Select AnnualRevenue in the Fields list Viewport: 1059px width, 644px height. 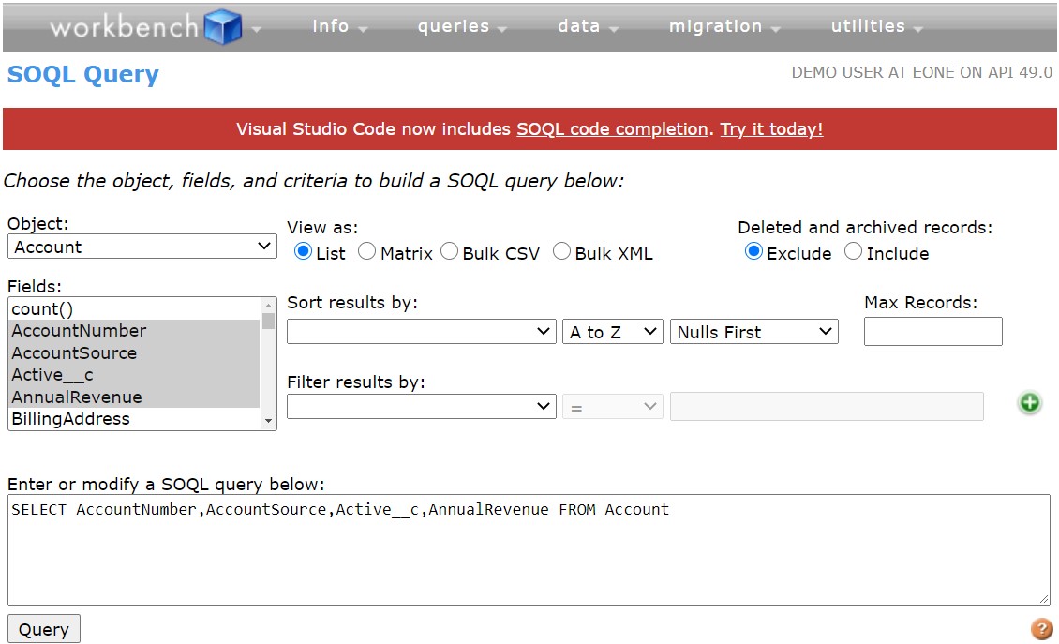click(x=134, y=397)
